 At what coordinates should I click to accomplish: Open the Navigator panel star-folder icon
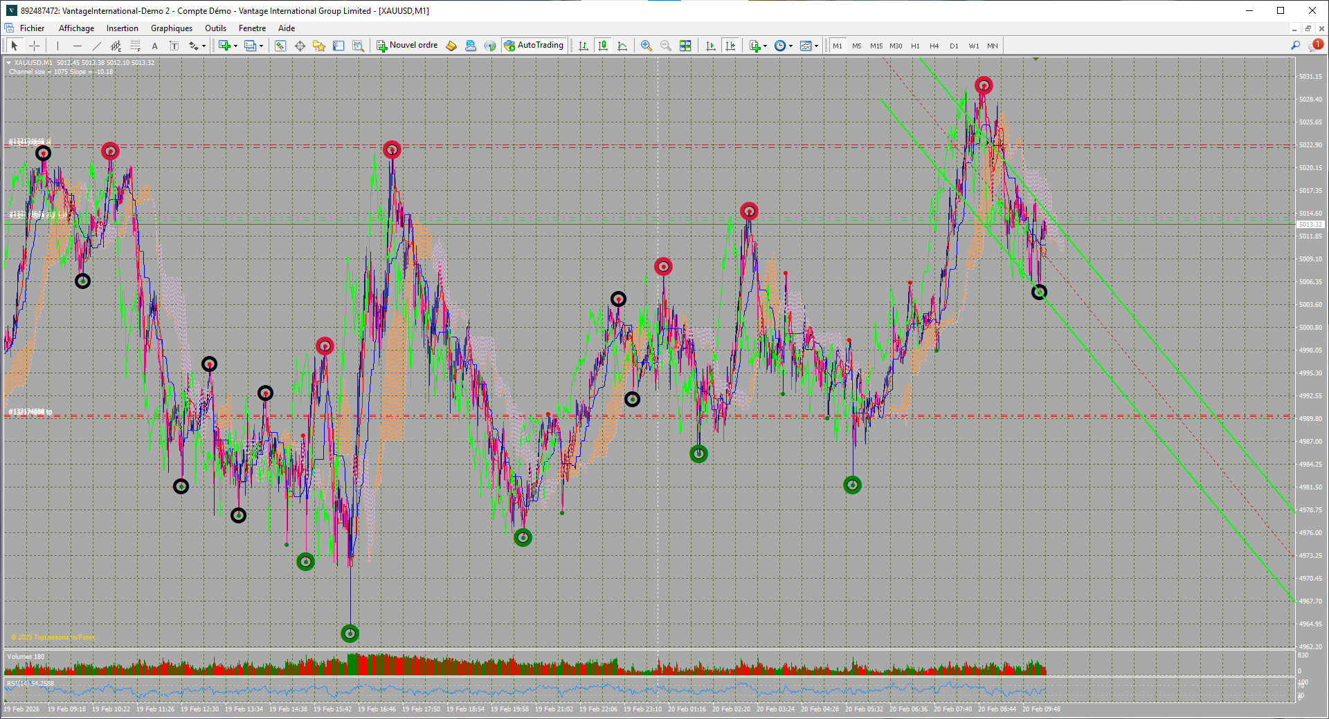[x=319, y=46]
